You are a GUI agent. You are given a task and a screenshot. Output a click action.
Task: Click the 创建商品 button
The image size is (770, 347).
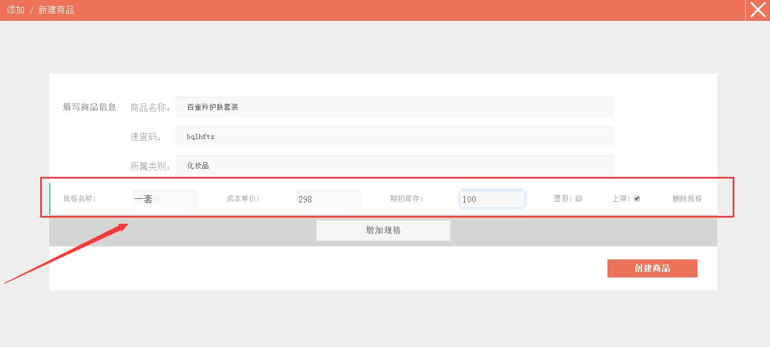pyautogui.click(x=652, y=268)
